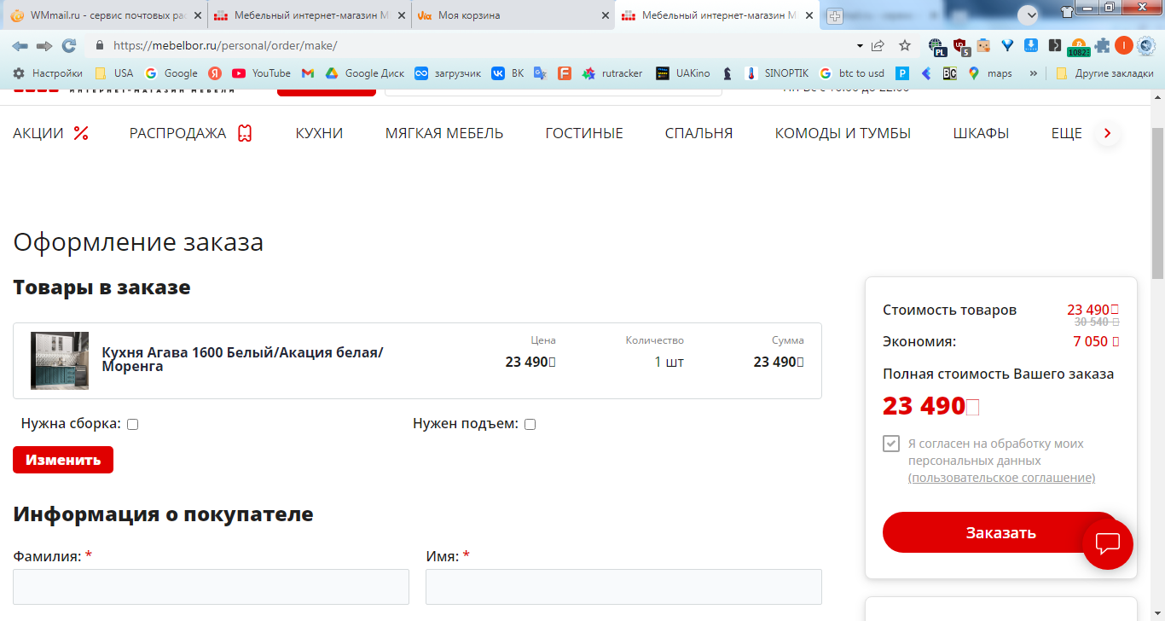The width and height of the screenshot is (1165, 621).
Task: Open the КОМОДЫ И ТУМБЫ category
Action: pos(843,133)
